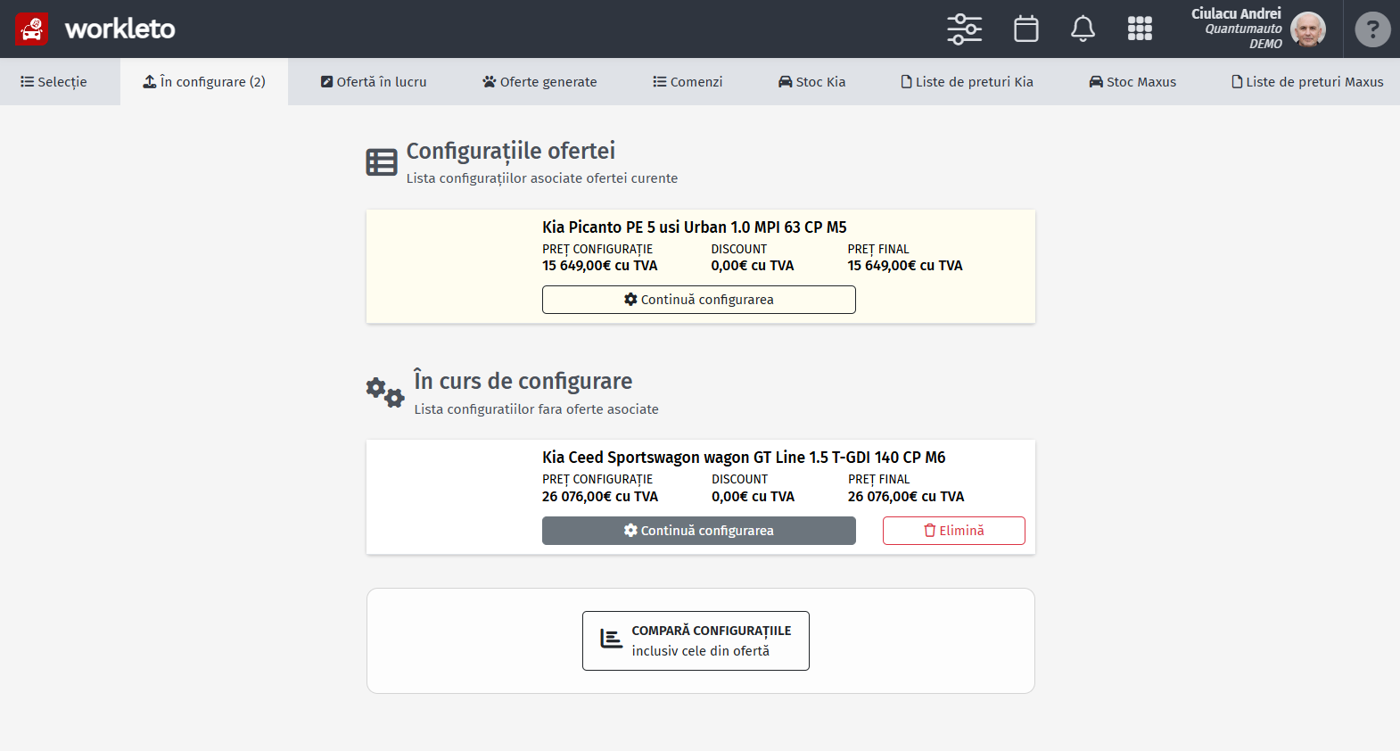Select Kia Picanto PE 5 usi title
This screenshot has height=751, width=1400.
coord(695,227)
